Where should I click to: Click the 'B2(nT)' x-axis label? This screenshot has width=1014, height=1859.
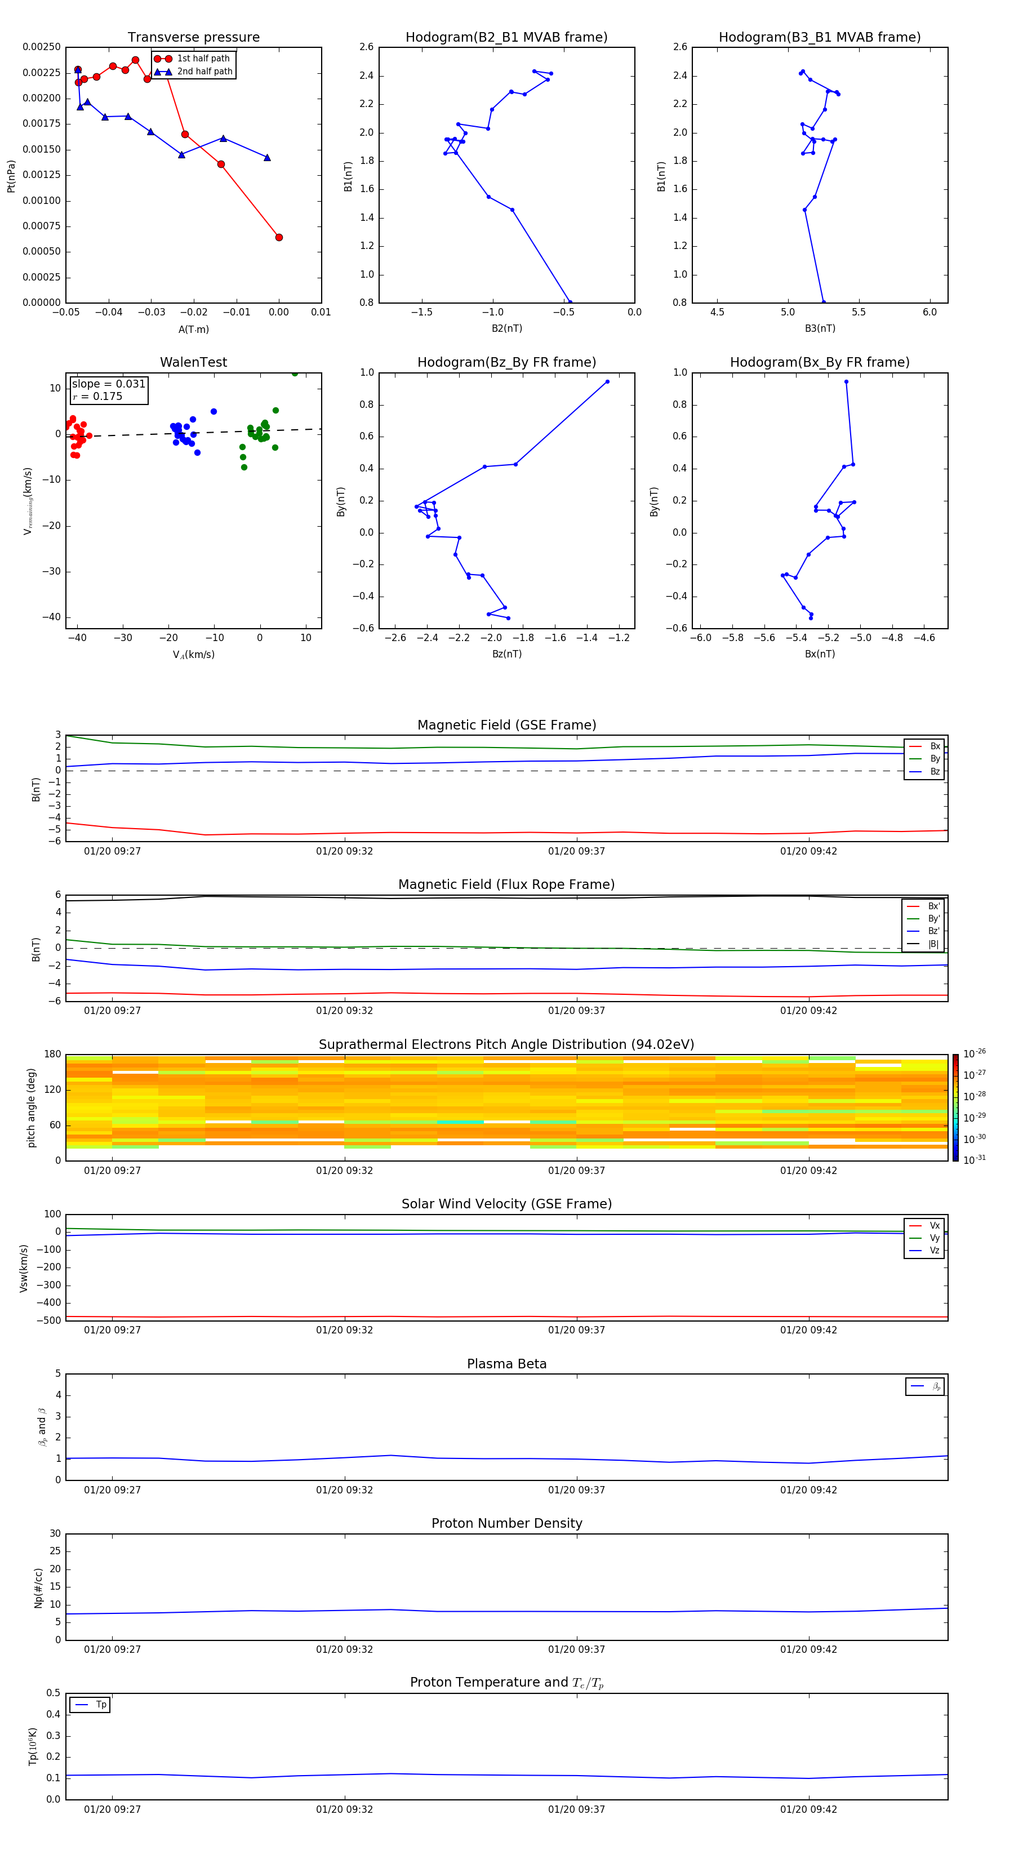coord(506,328)
